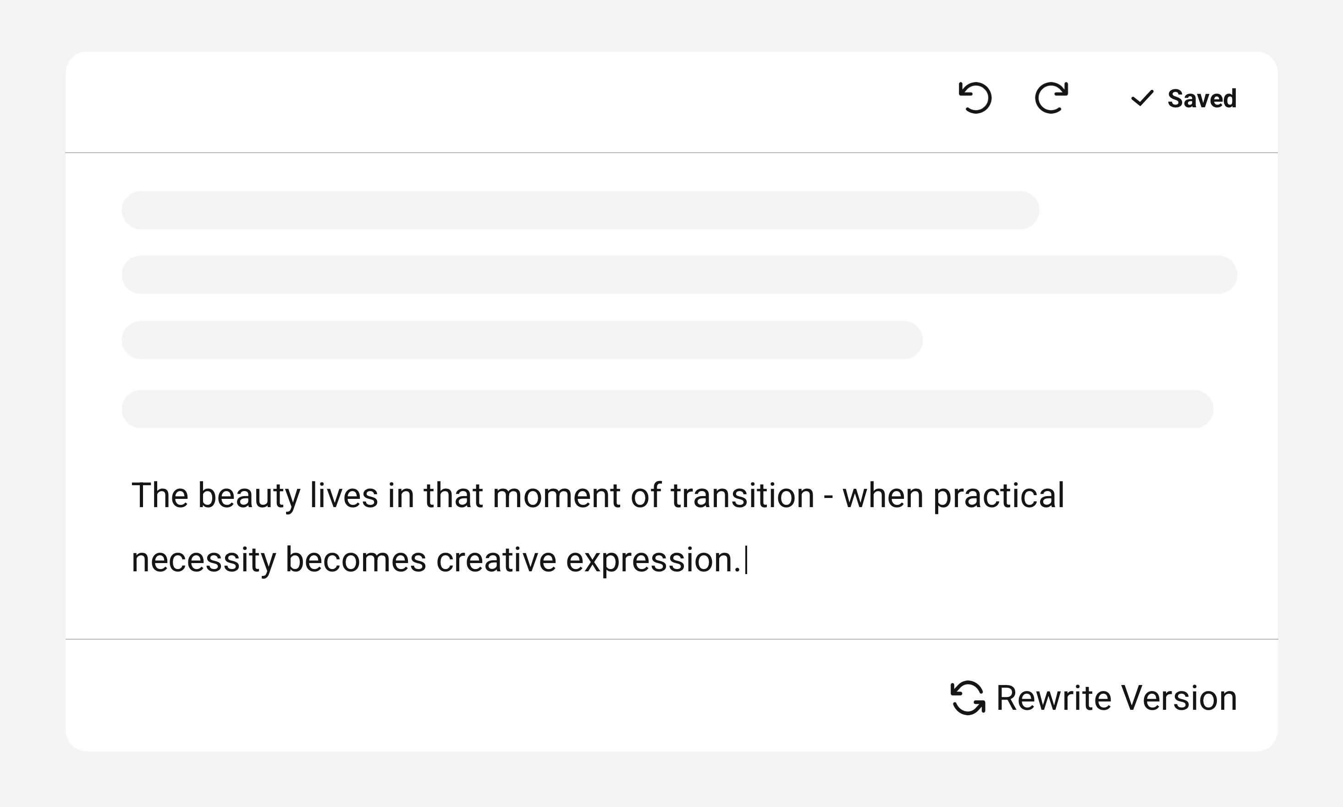Click the Saved status label
This screenshot has width=1343, height=807.
click(x=1202, y=99)
